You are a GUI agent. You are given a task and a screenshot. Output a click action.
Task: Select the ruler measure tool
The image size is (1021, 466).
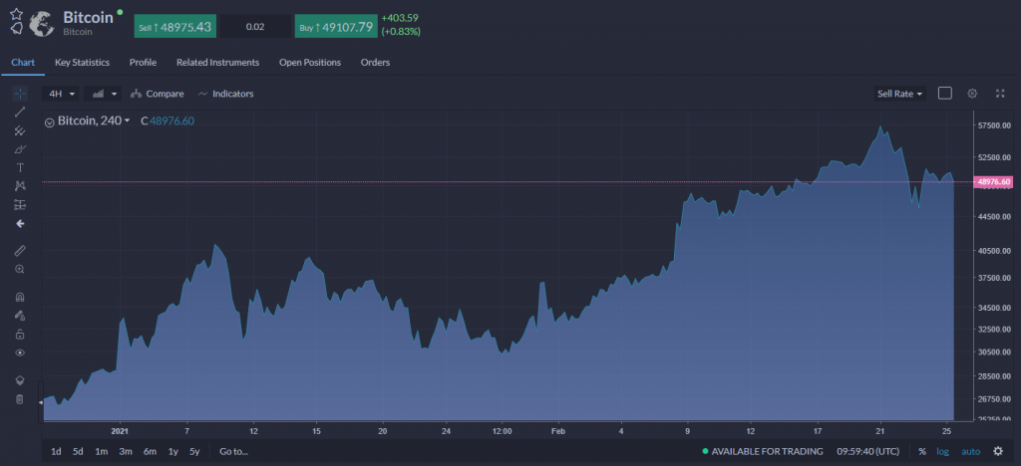tap(20, 250)
